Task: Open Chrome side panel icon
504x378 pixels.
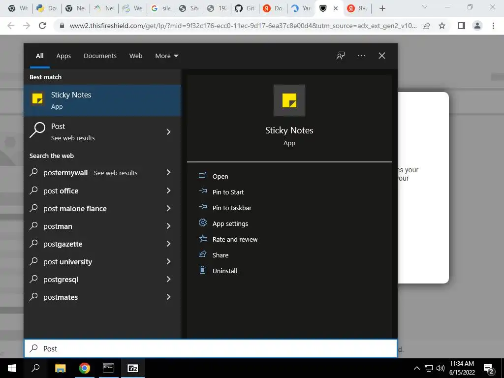Action: [462, 26]
